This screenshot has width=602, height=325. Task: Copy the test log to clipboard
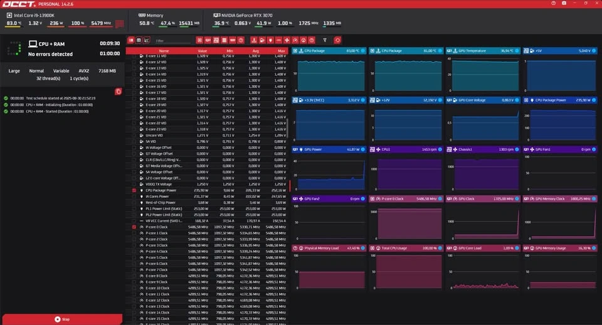(119, 91)
